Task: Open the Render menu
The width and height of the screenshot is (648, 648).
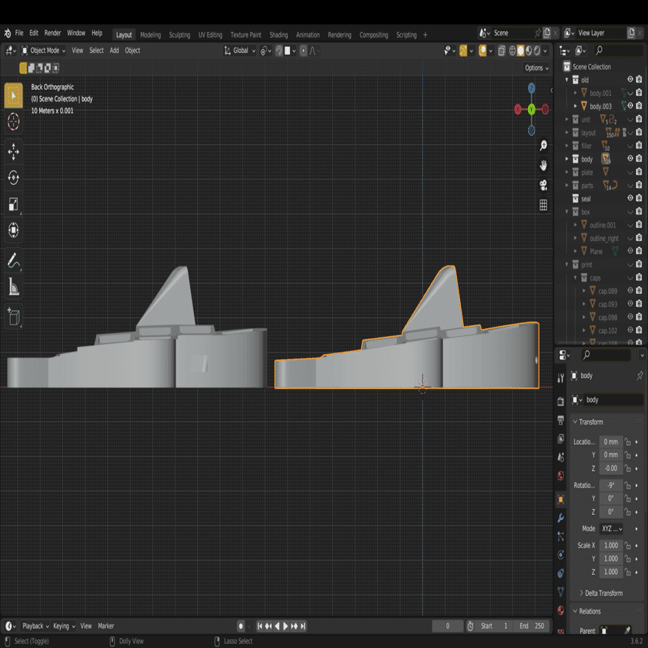Action: click(52, 33)
